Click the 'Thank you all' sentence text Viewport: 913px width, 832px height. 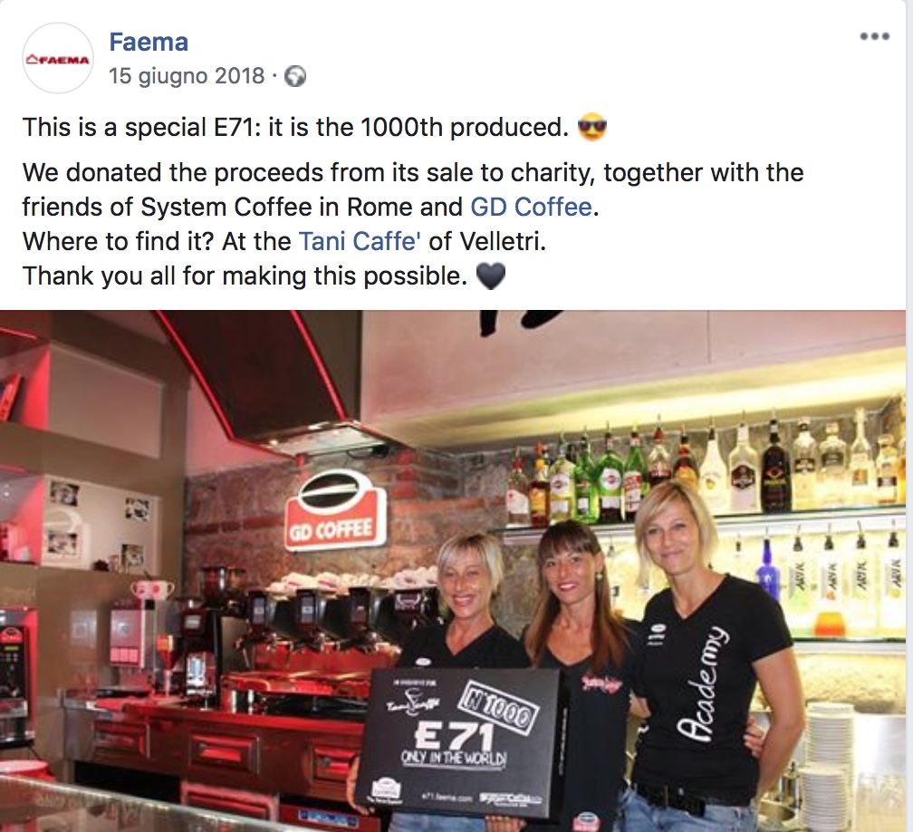tap(245, 276)
